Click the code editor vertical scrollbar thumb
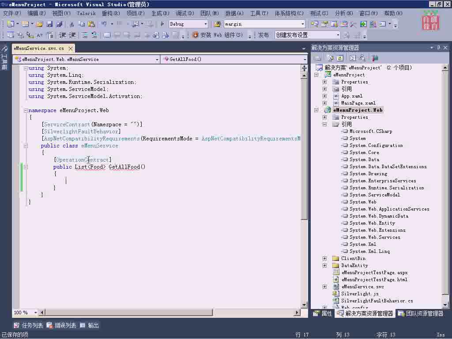 coord(304,149)
